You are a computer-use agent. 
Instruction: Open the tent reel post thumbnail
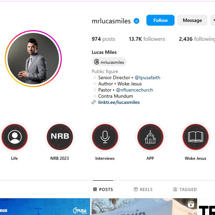[x=144, y=206]
